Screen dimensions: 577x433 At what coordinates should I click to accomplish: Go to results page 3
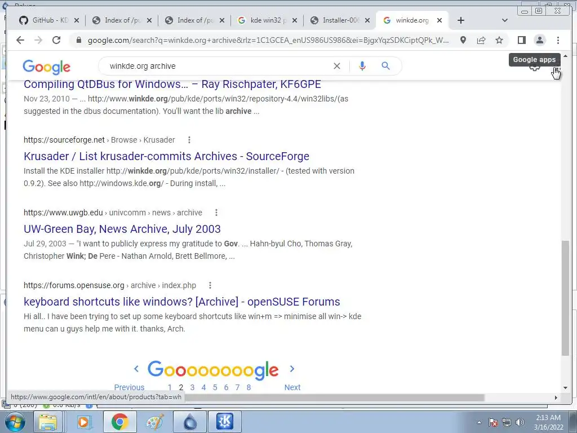193,387
